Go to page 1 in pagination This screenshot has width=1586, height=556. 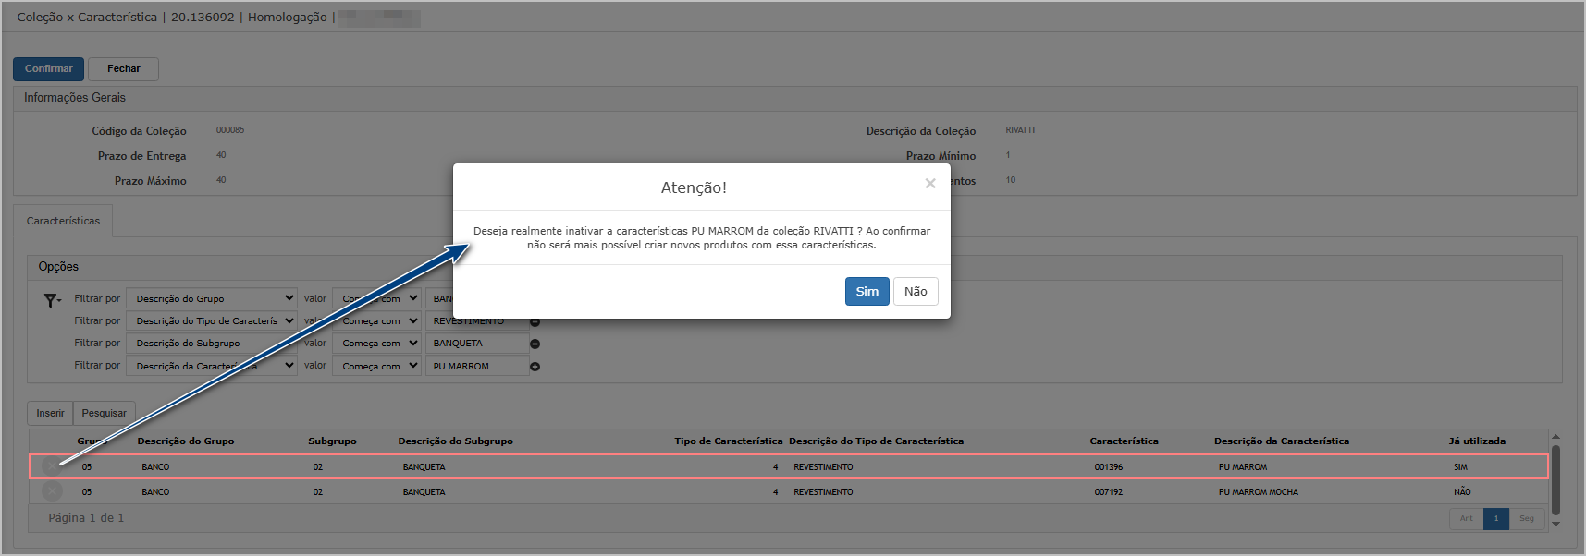point(1495,518)
